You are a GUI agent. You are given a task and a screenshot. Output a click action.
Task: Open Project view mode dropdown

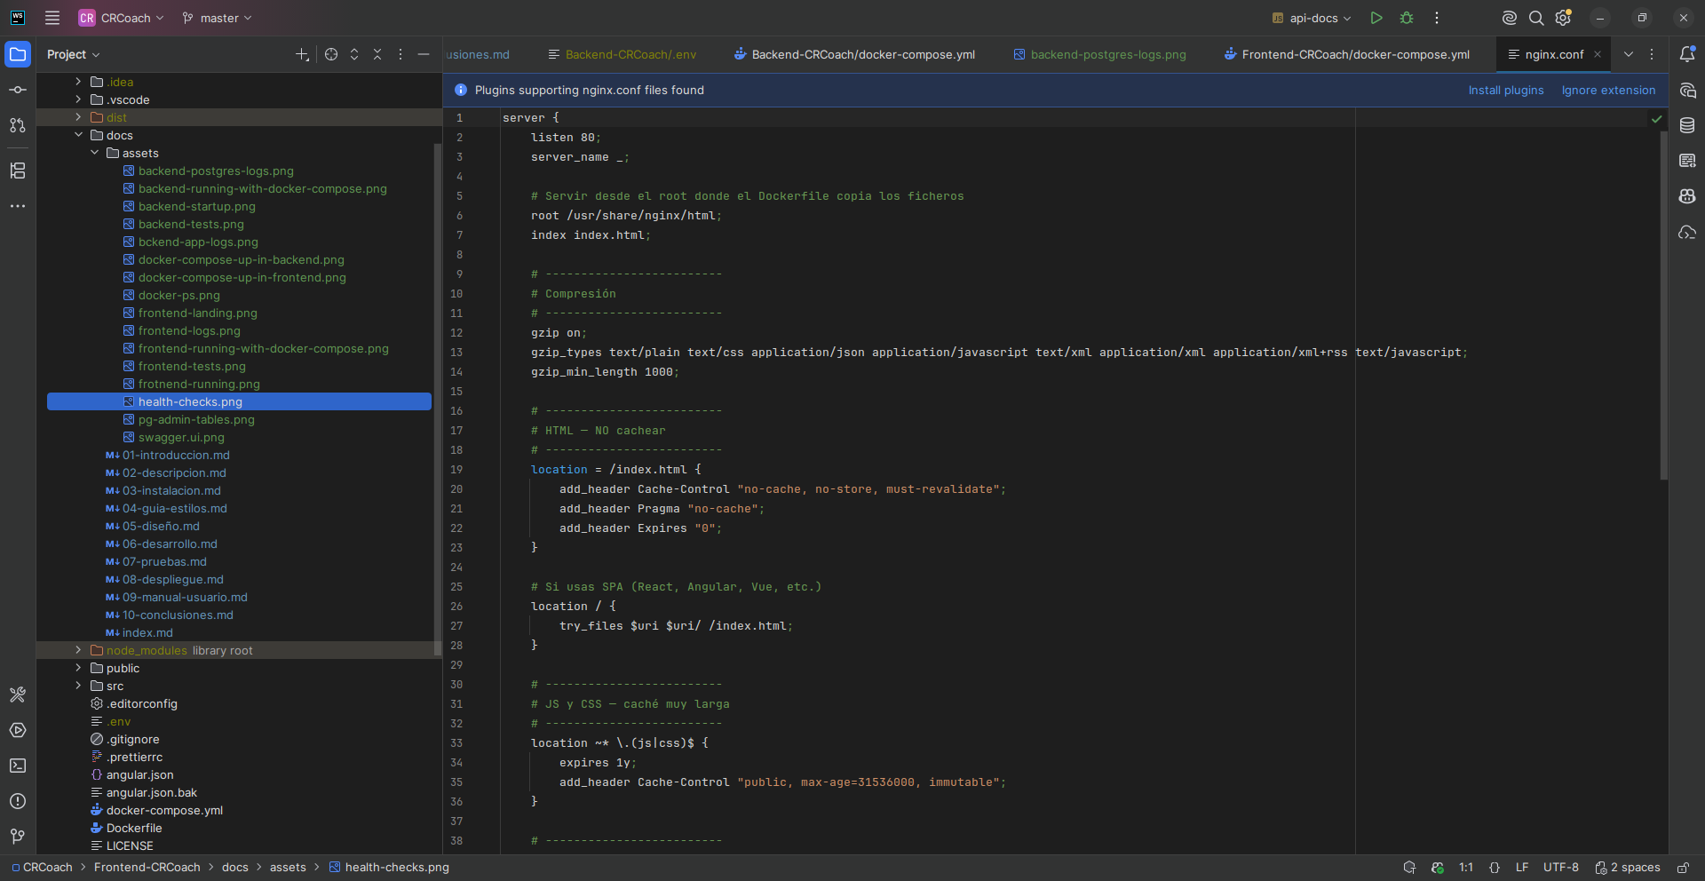(74, 54)
